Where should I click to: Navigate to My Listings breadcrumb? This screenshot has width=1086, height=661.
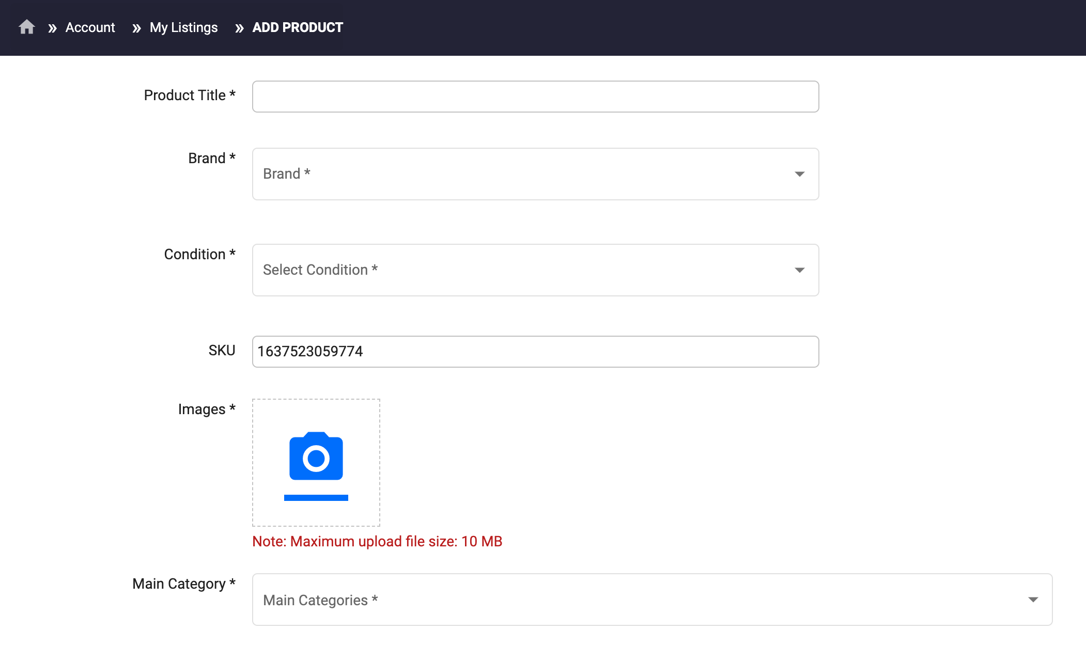coord(183,27)
